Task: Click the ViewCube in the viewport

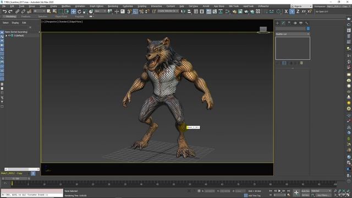Action: pyautogui.click(x=263, y=29)
